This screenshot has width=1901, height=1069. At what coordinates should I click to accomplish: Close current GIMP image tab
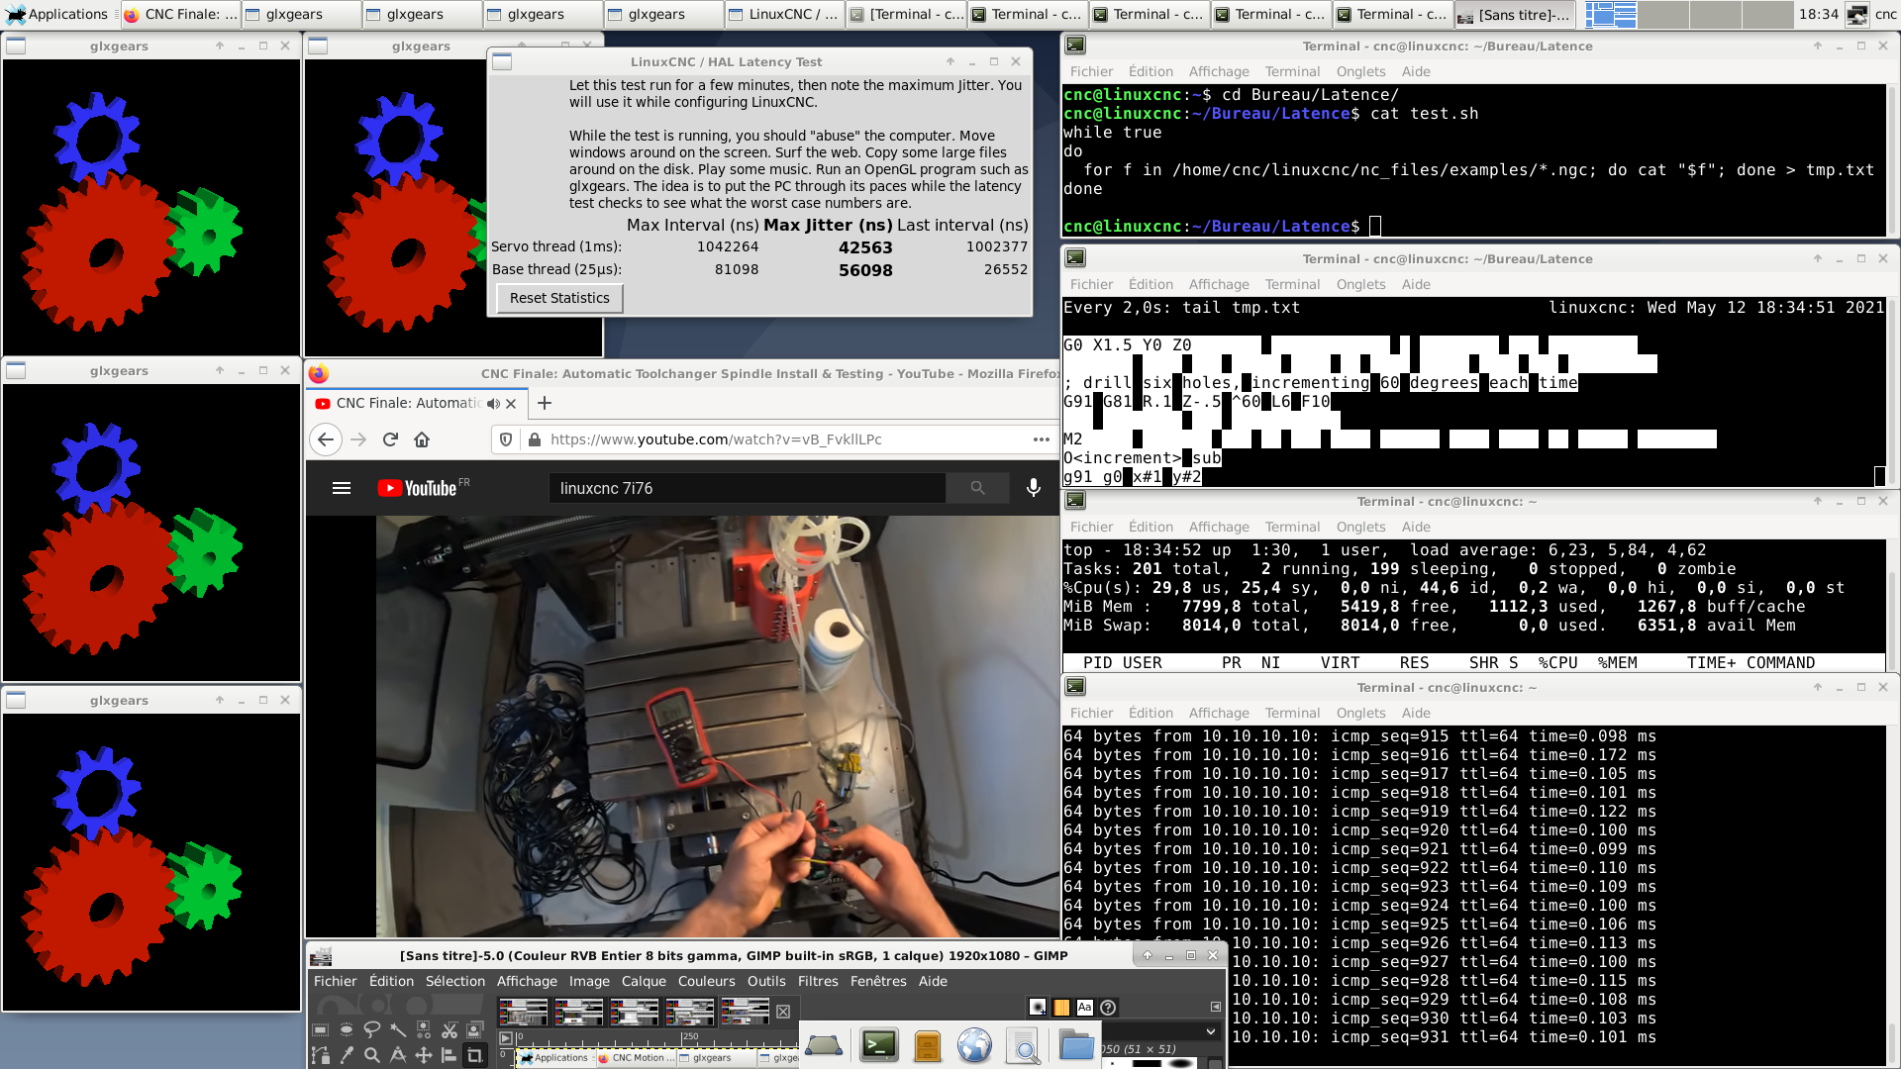pos(783,1012)
